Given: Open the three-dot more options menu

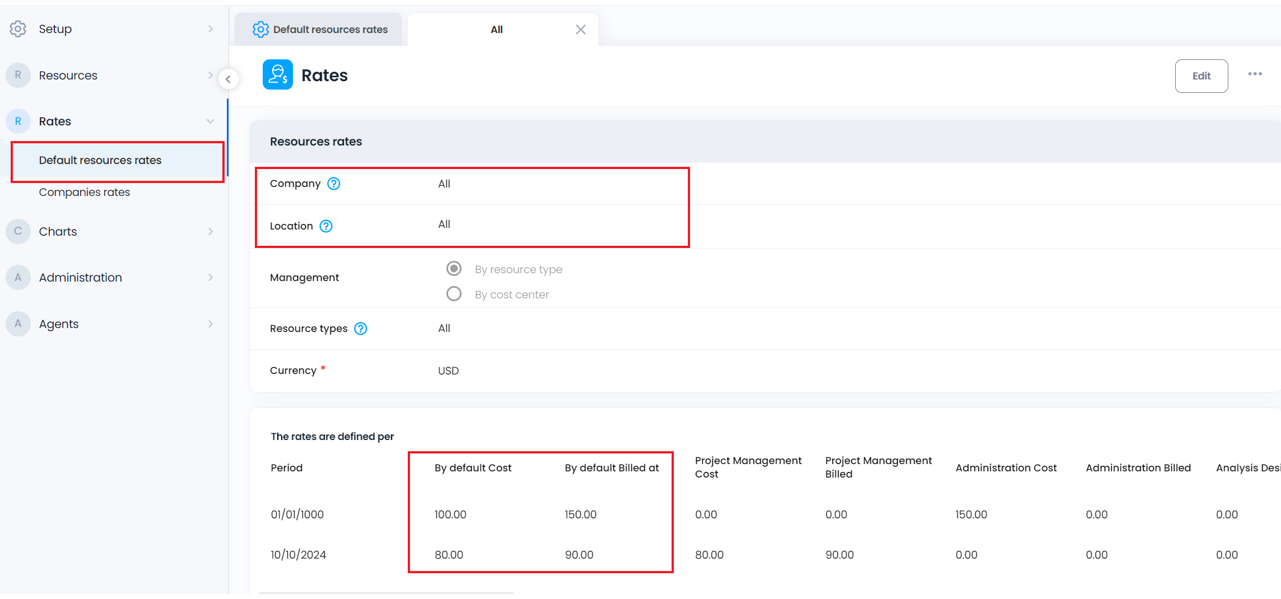Looking at the screenshot, I should coord(1255,74).
